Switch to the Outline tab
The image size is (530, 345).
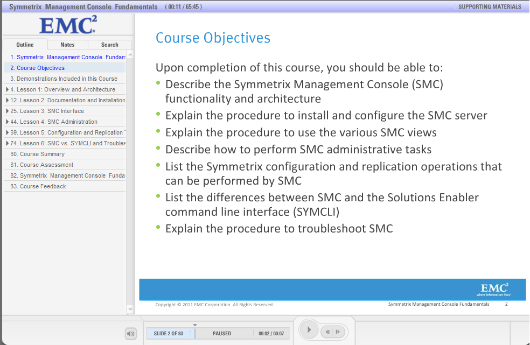click(x=25, y=45)
